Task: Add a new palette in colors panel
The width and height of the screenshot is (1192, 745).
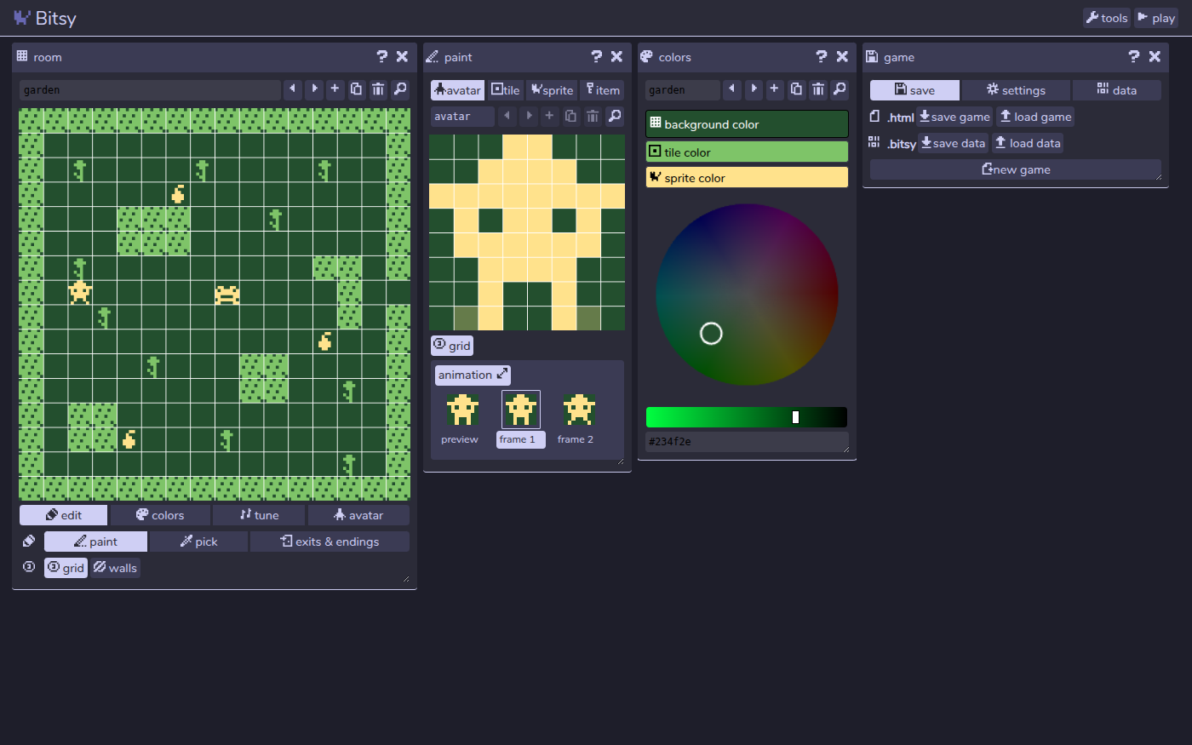Action: [x=775, y=89]
